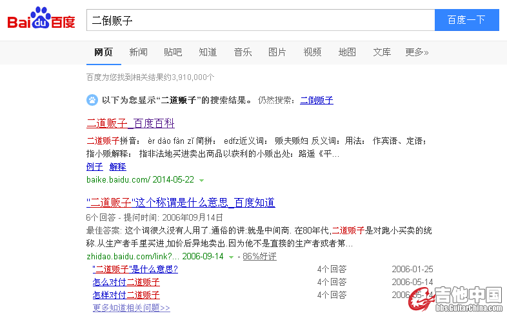507x318 pixels.
Task: Click the 86%好评 link
Action: [x=260, y=257]
